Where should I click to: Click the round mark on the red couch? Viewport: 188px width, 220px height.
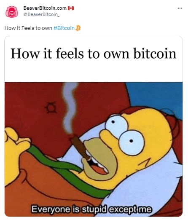(x=51, y=108)
